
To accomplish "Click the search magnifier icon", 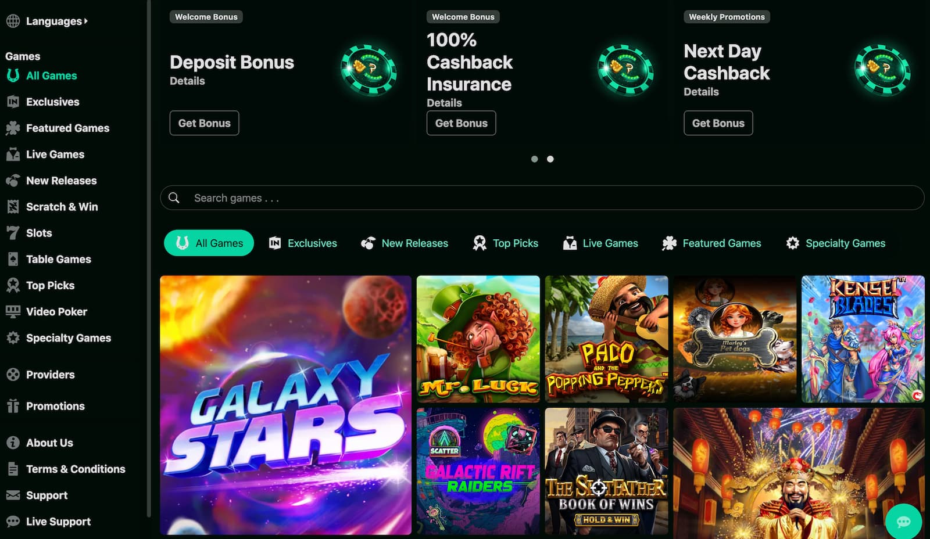I will pyautogui.click(x=174, y=198).
